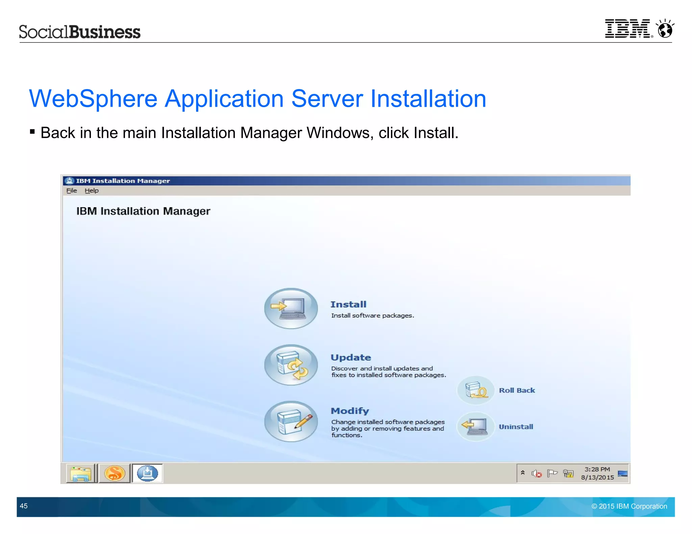Click the Install computer icon
The width and height of the screenshot is (692, 534).
click(291, 308)
